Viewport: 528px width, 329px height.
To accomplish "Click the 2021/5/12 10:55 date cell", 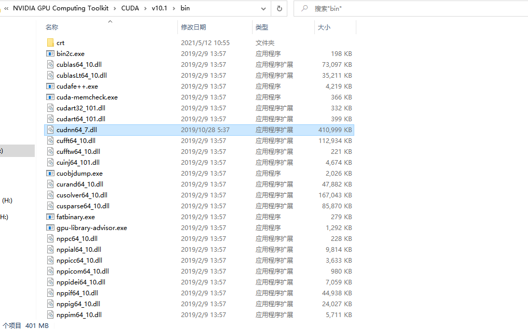I will pos(205,42).
